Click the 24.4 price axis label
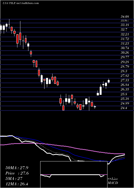The height and width of the screenshot is (188, 134). point(124,108)
